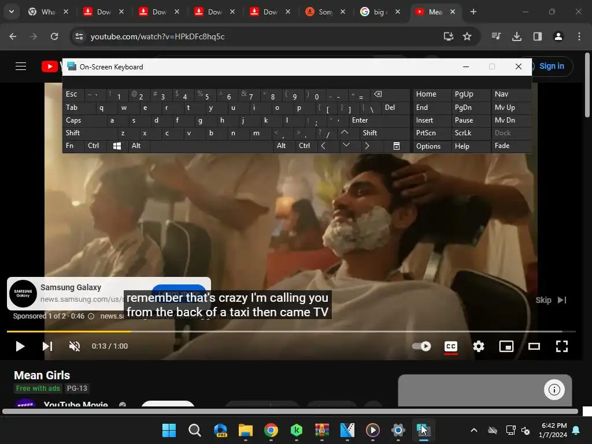Viewport: 592px width, 444px height.
Task: Enter fullscreen video mode
Action: (x=562, y=346)
